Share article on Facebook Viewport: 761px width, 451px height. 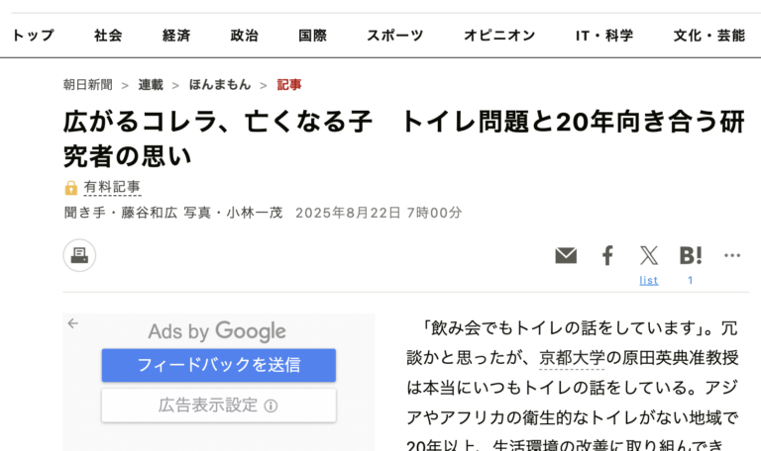[607, 256]
